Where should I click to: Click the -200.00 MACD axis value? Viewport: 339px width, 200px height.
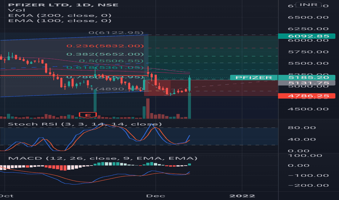pyautogui.click(x=308, y=185)
